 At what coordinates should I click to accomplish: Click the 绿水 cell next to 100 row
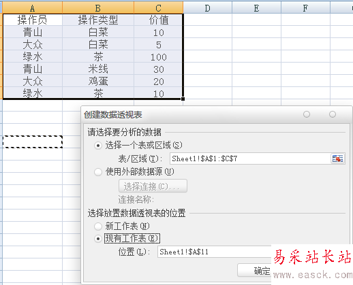point(32,56)
